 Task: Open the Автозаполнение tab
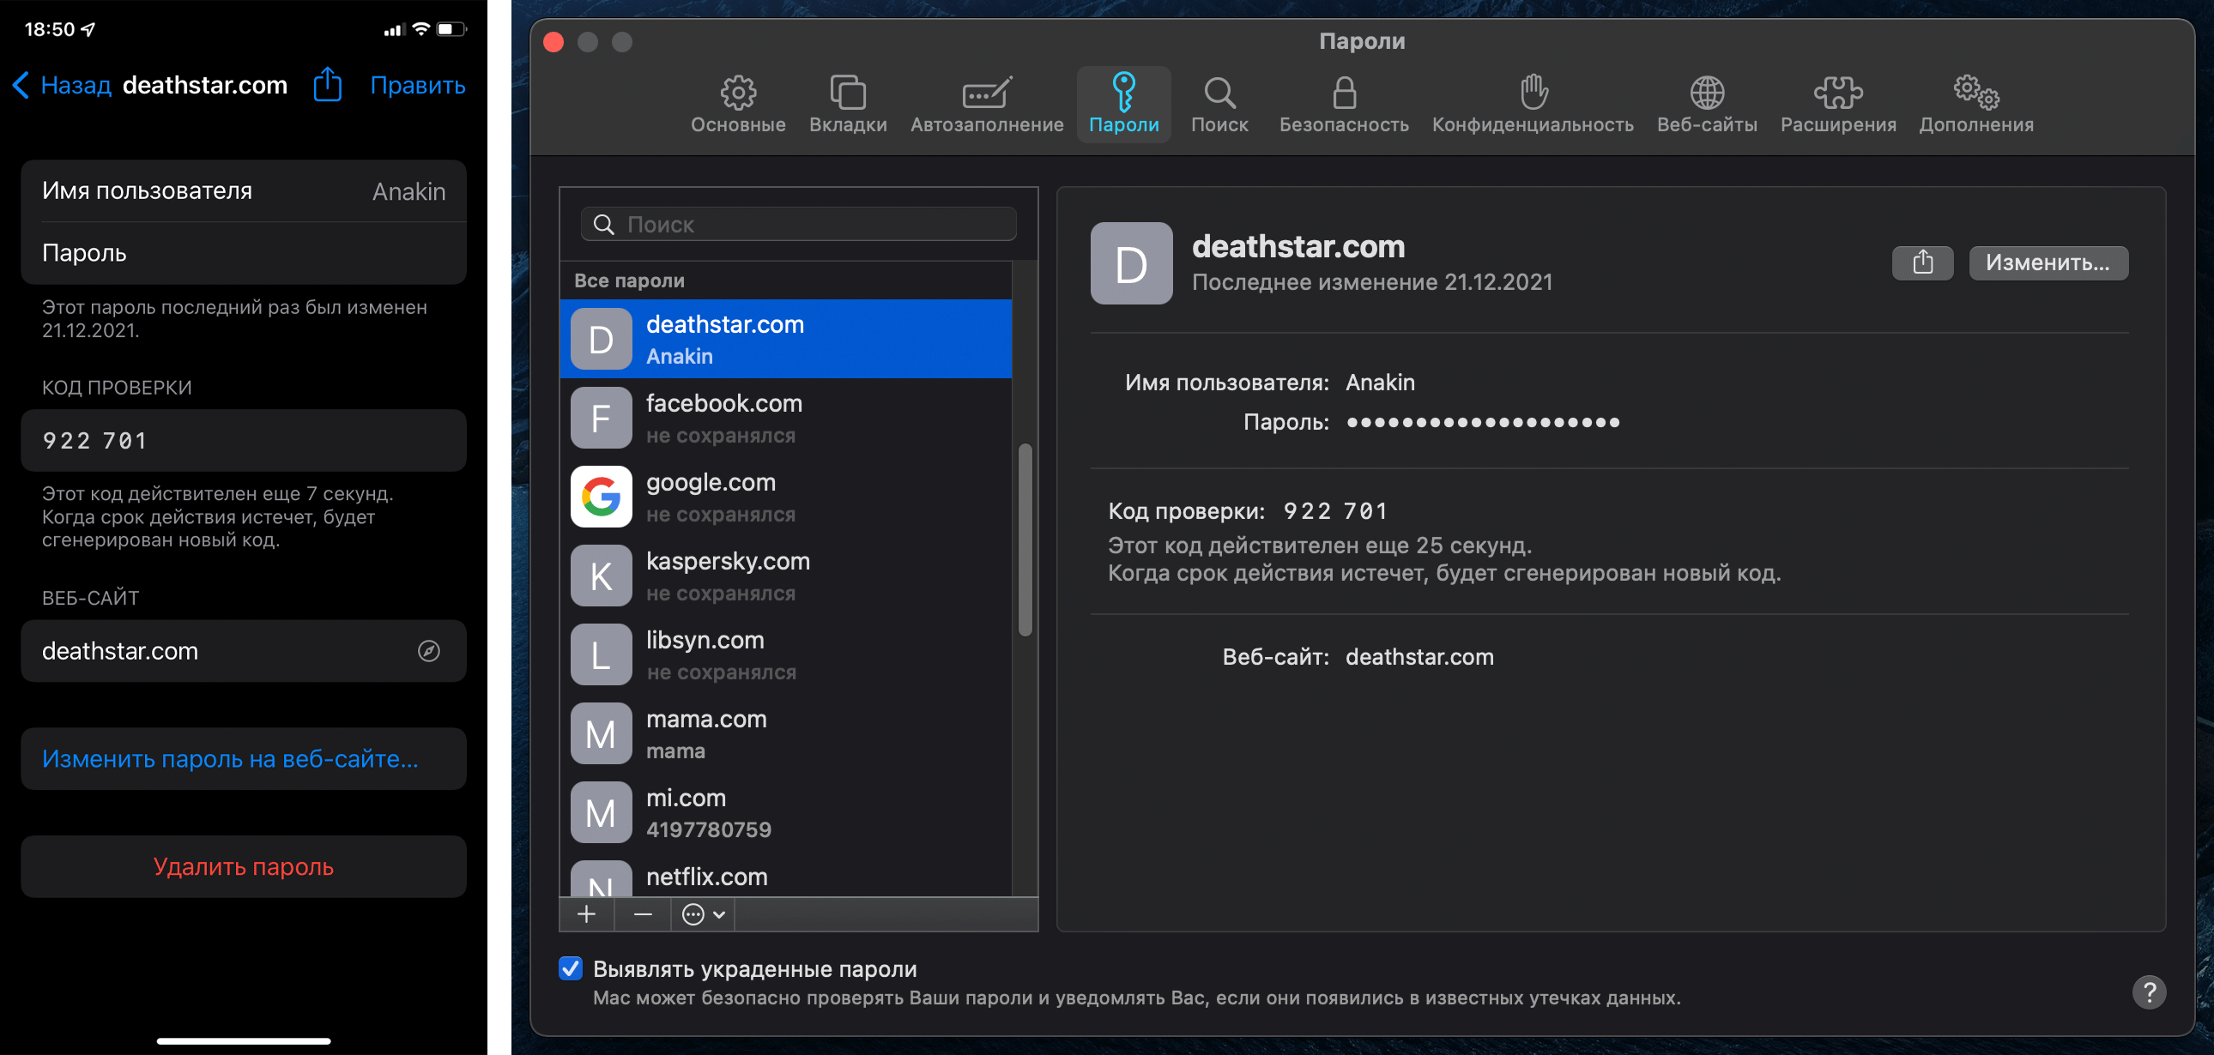987,104
